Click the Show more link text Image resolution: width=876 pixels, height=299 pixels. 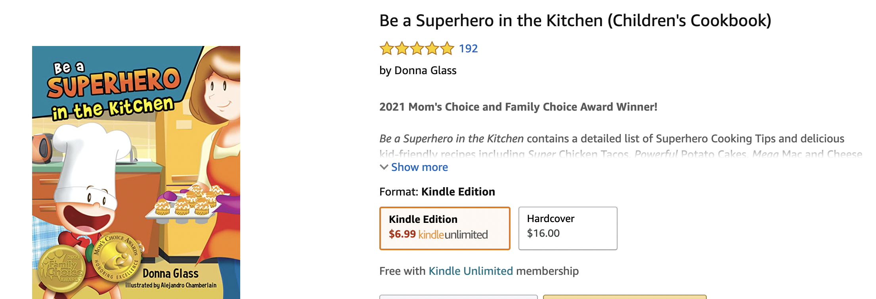pos(419,167)
